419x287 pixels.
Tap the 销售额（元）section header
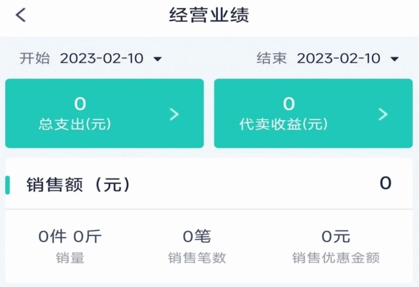[x=79, y=185]
